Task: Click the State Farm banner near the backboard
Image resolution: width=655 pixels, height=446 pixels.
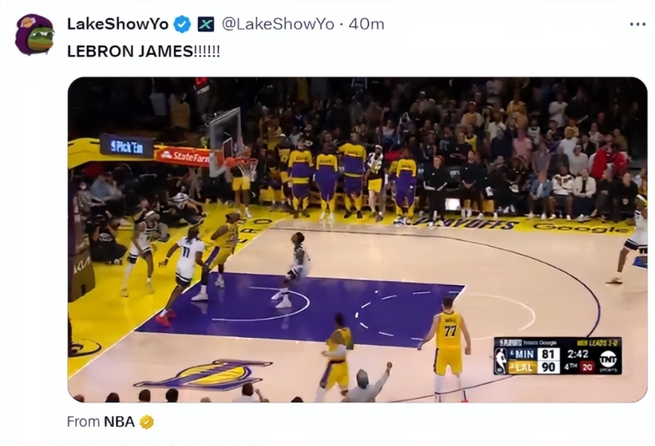Action: 183,156
